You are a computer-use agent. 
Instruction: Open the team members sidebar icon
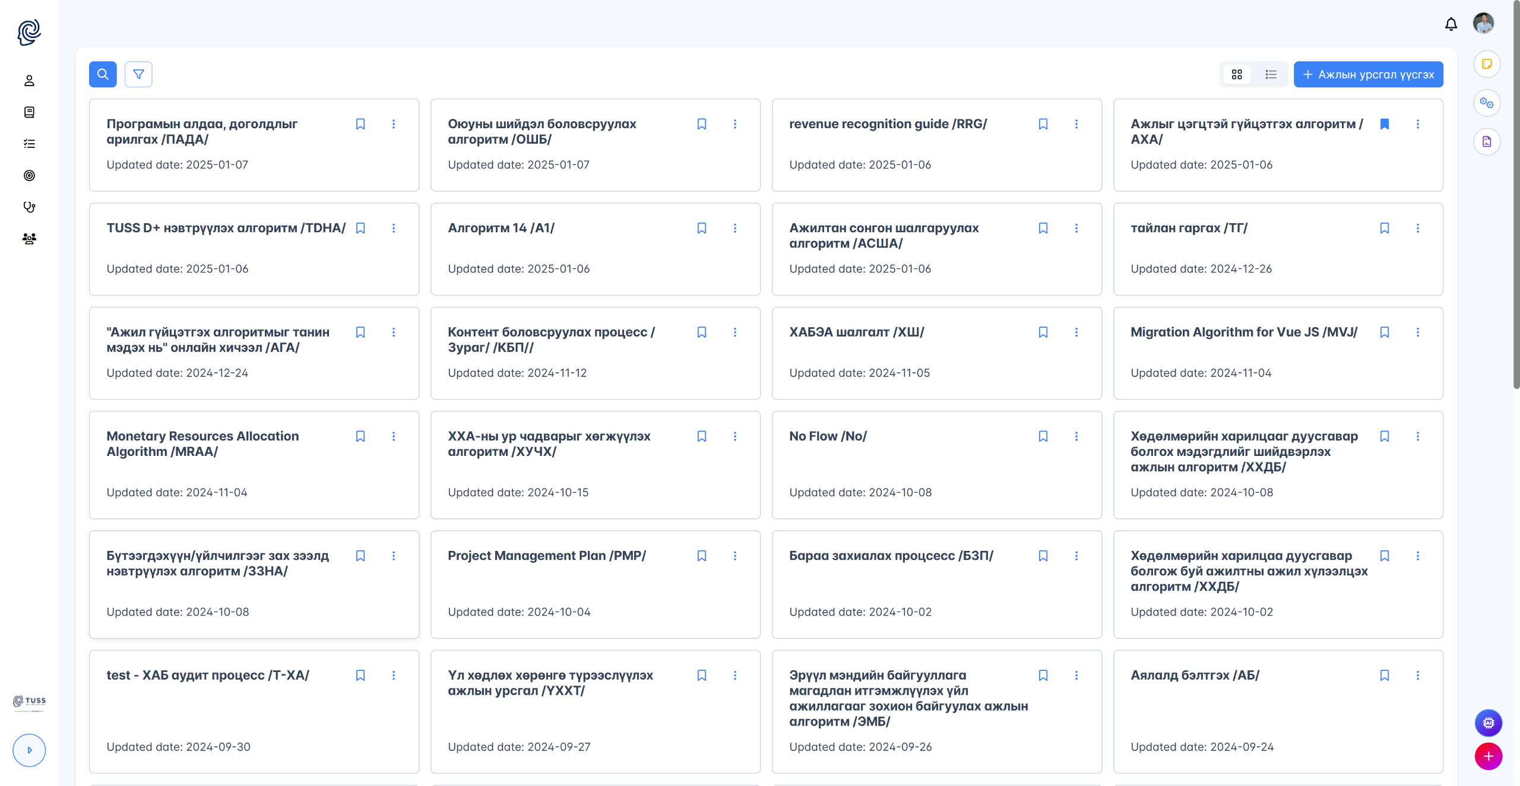[x=29, y=239]
